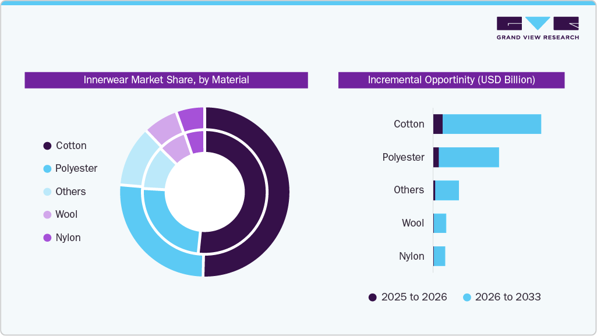Open the Innerwear Market Share header
Screen dimensions: 597x336
166,80
